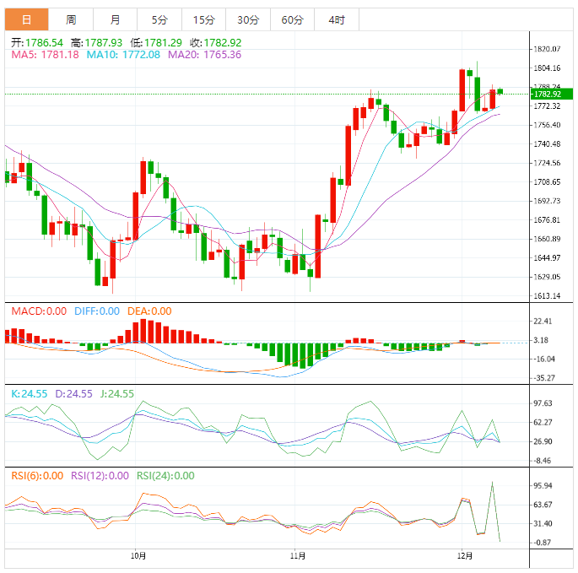Click the 97.63 KDJ axis value
This screenshot has height=573, width=578.
coord(543,403)
